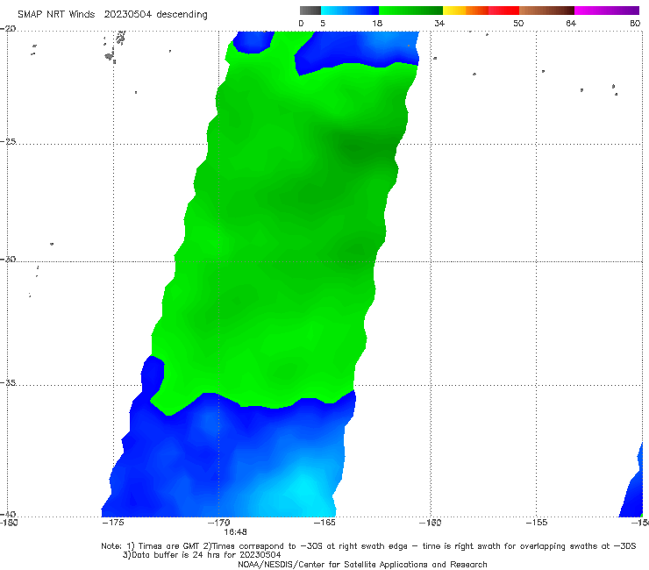Click the longitude label "-165"
Viewport: 649px width, 570px height.
(x=324, y=522)
